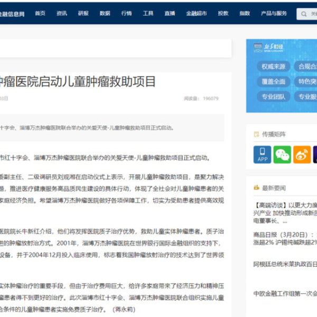Select 金融超市 in the navigation bar
The width and height of the screenshot is (317, 317).
click(x=195, y=13)
